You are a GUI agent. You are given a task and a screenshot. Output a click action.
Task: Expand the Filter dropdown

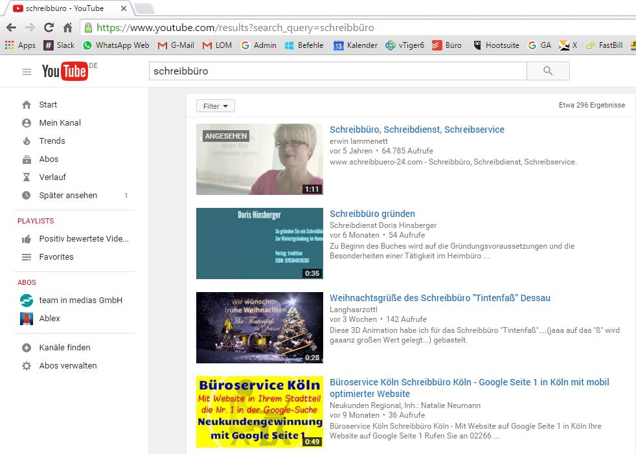[x=216, y=106]
